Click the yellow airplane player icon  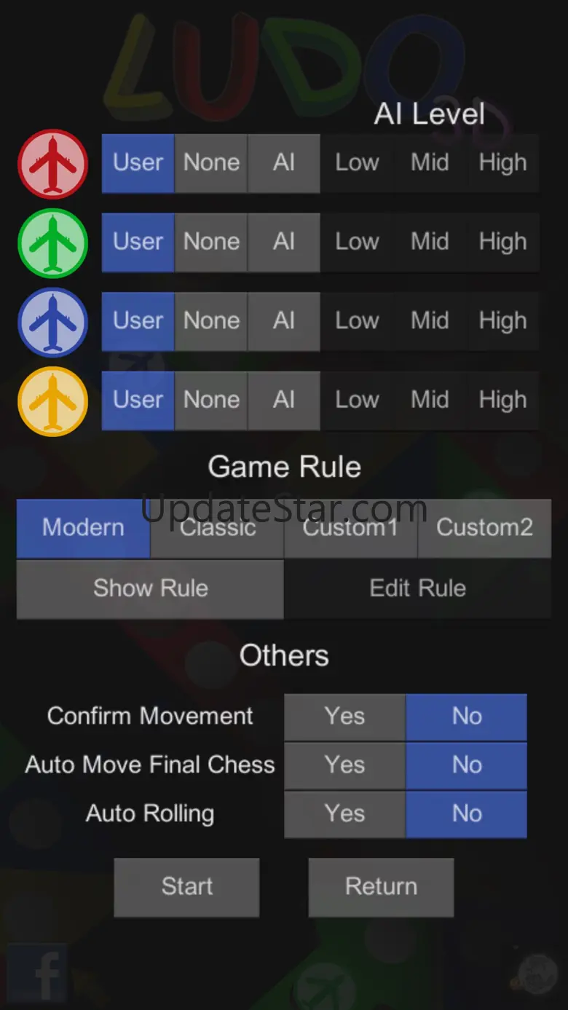[x=52, y=401]
